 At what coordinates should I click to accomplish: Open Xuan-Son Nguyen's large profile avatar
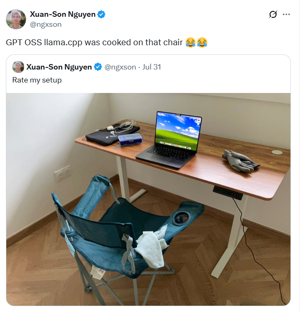tap(16, 19)
